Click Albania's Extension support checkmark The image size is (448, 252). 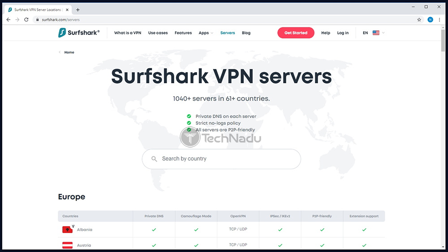coord(364,230)
